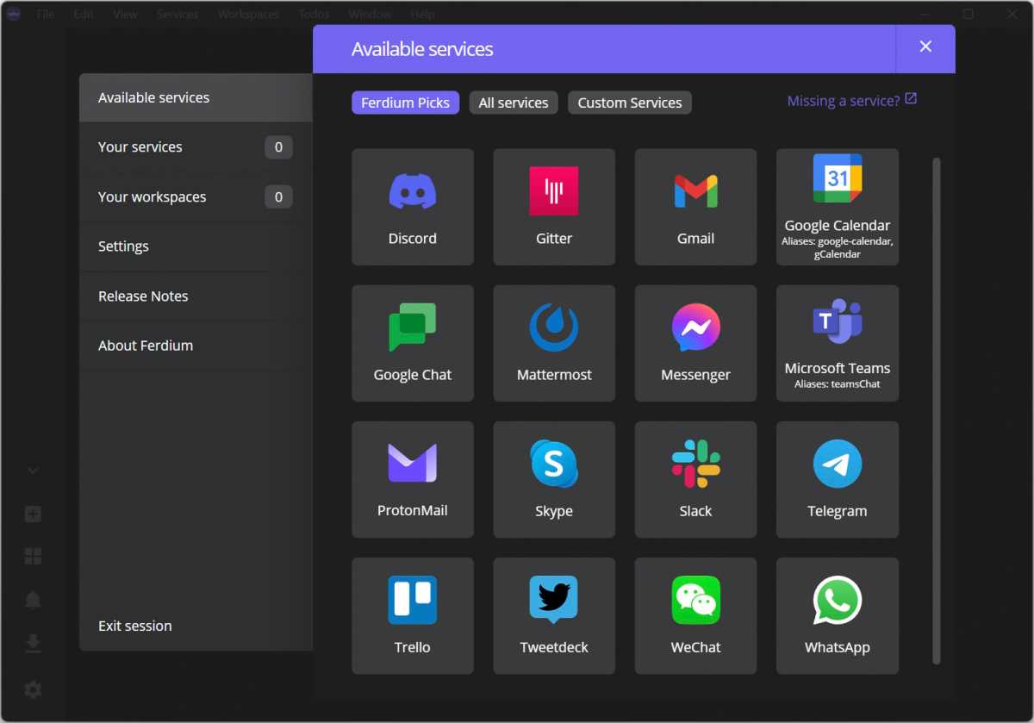1034x723 pixels.
Task: Open the About Ferdium section
Action: pos(196,346)
